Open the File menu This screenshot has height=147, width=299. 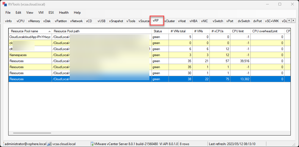(8, 13)
